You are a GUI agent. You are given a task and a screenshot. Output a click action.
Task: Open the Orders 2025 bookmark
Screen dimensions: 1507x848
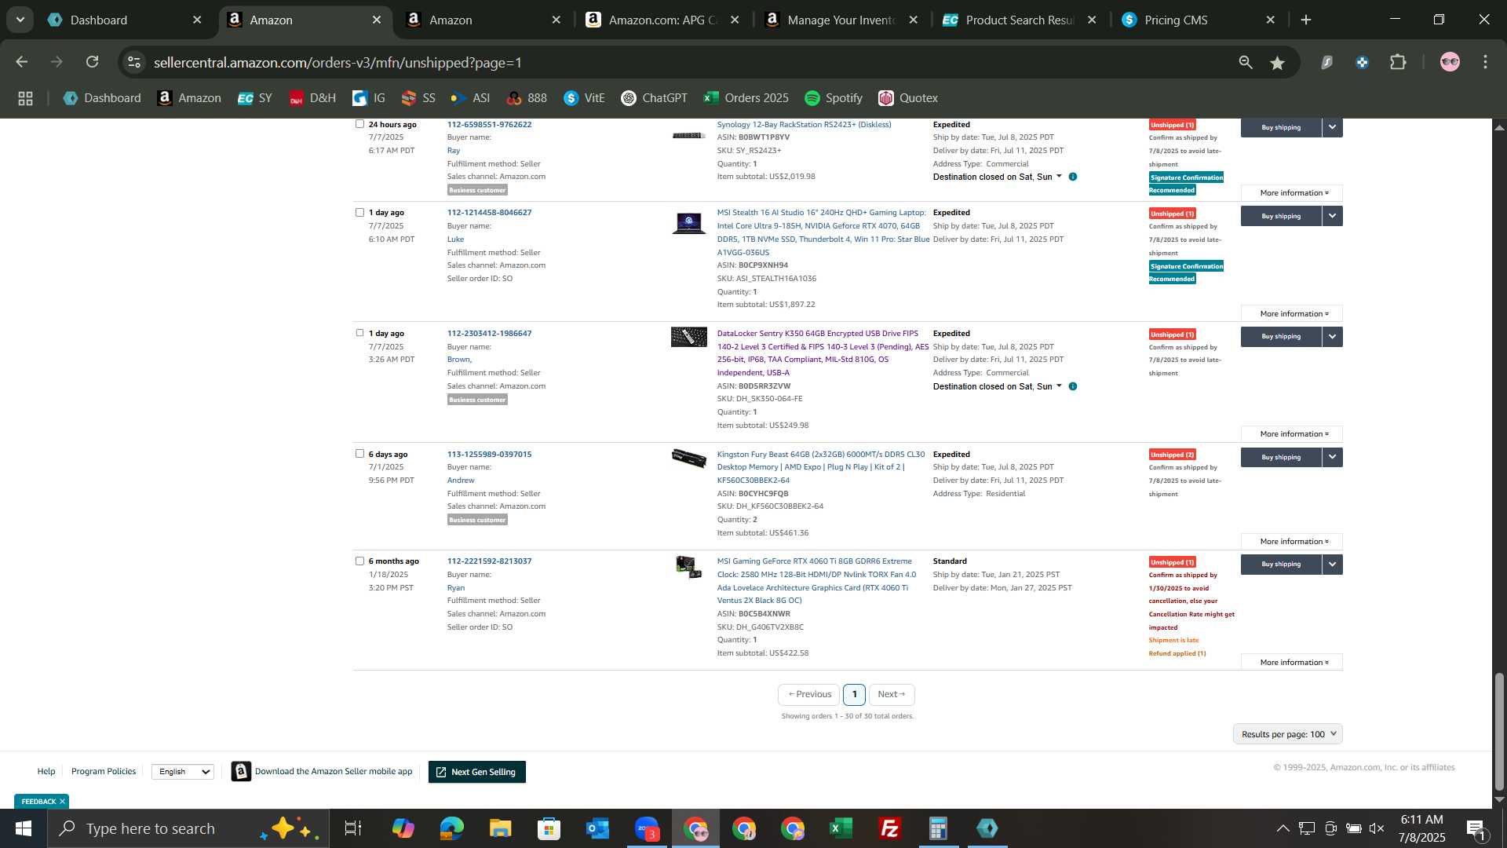746,98
